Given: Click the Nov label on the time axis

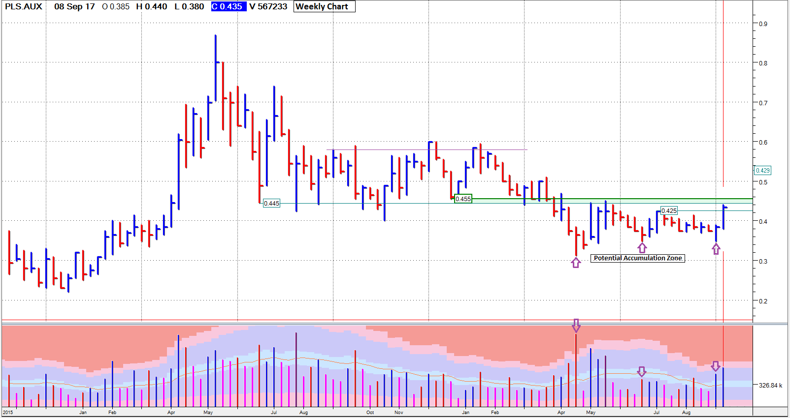Looking at the screenshot, I should click(x=399, y=413).
